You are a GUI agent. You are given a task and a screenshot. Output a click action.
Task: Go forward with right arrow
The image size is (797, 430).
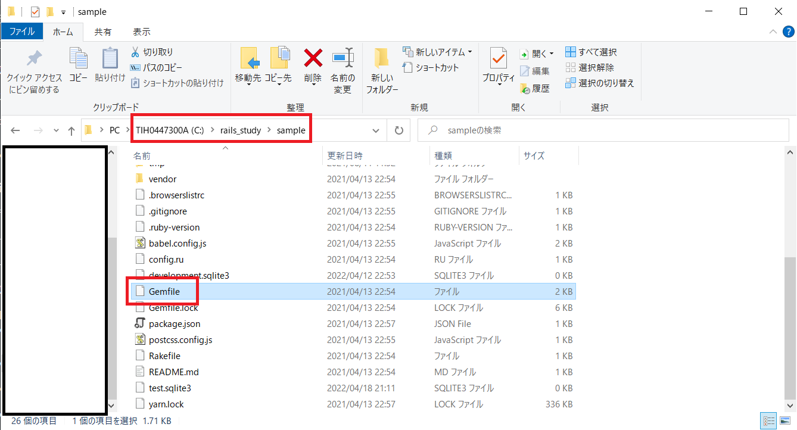[38, 130]
